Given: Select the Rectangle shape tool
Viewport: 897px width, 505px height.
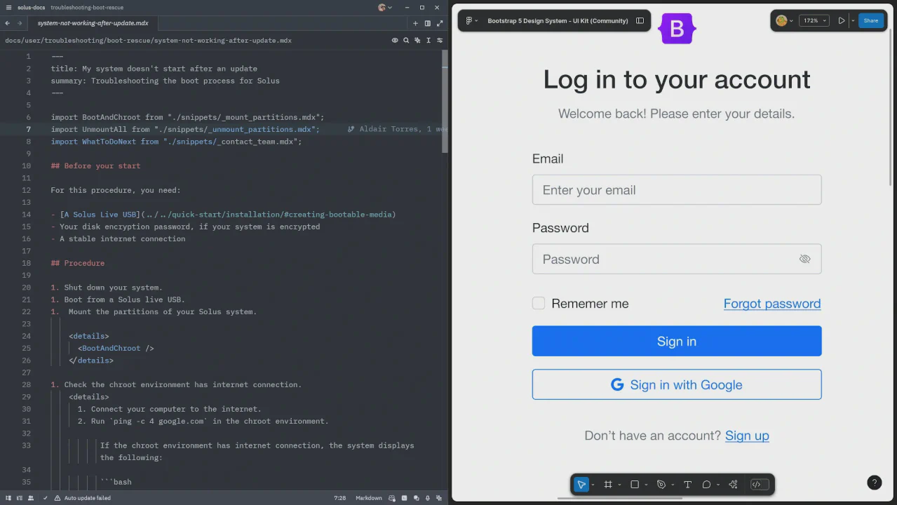Looking at the screenshot, I should 635,485.
